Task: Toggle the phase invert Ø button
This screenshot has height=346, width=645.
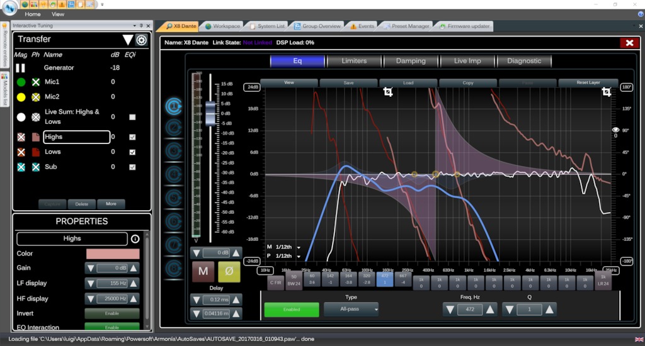Action: tap(229, 271)
